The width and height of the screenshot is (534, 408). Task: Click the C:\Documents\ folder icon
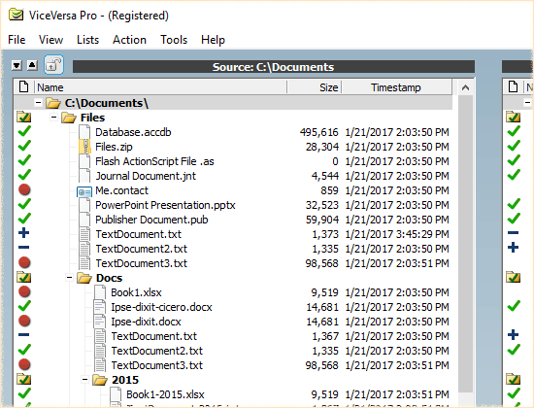coord(53,103)
